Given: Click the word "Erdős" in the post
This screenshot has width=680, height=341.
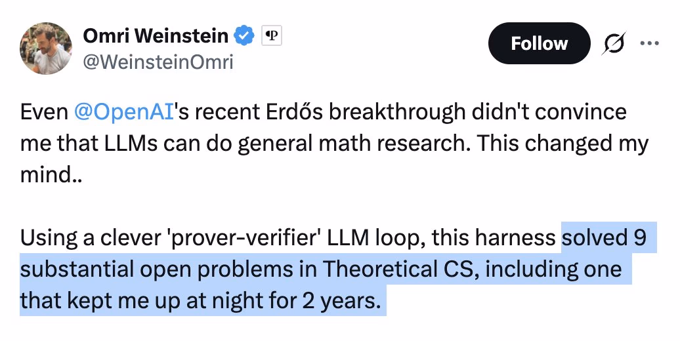Looking at the screenshot, I should [x=295, y=111].
